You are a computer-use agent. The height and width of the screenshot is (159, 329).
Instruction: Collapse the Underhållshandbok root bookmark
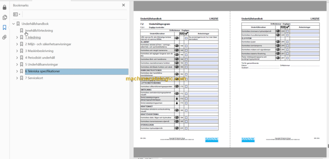(x=14, y=24)
